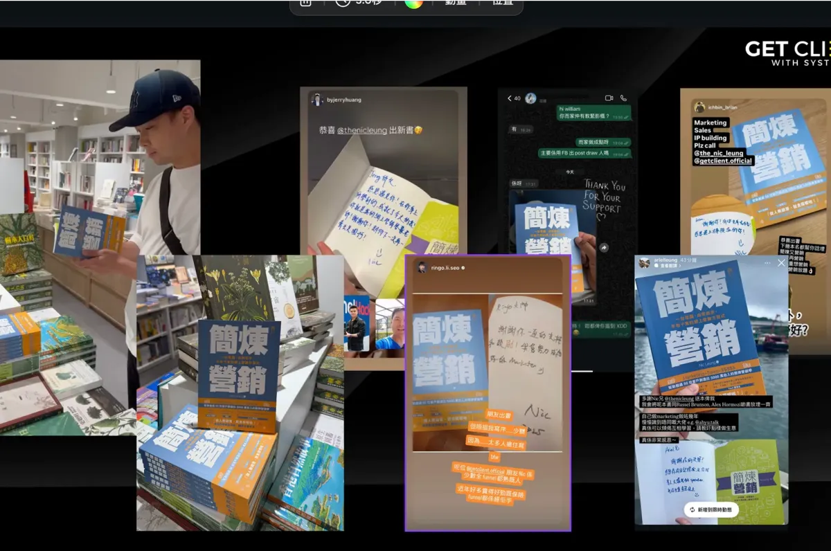Select the small photo of two men

point(374,323)
